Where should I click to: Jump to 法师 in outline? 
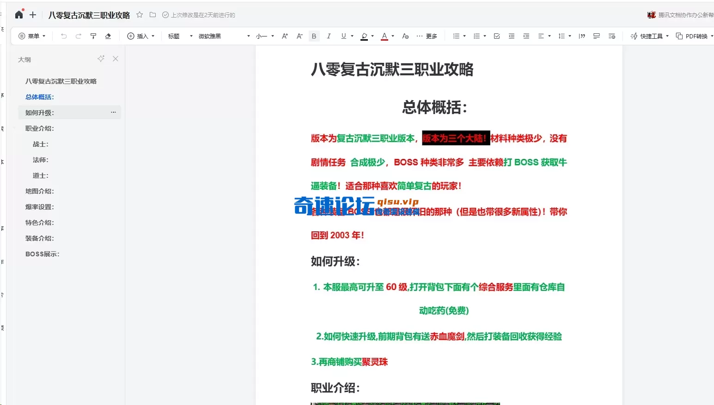coord(41,160)
